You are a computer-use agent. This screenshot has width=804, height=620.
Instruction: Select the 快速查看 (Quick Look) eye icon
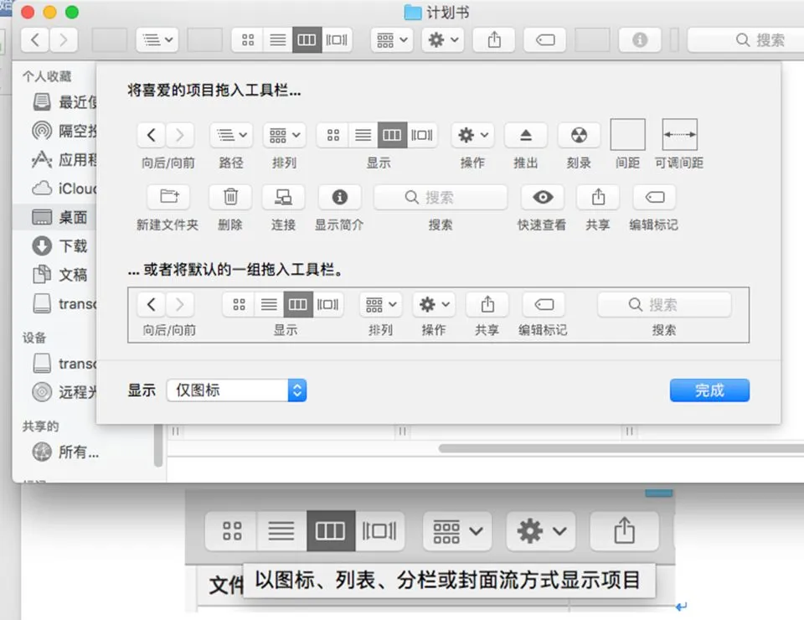[542, 197]
